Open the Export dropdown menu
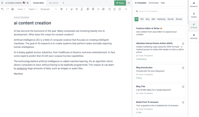The width and height of the screenshot is (199, 117). 33,9
